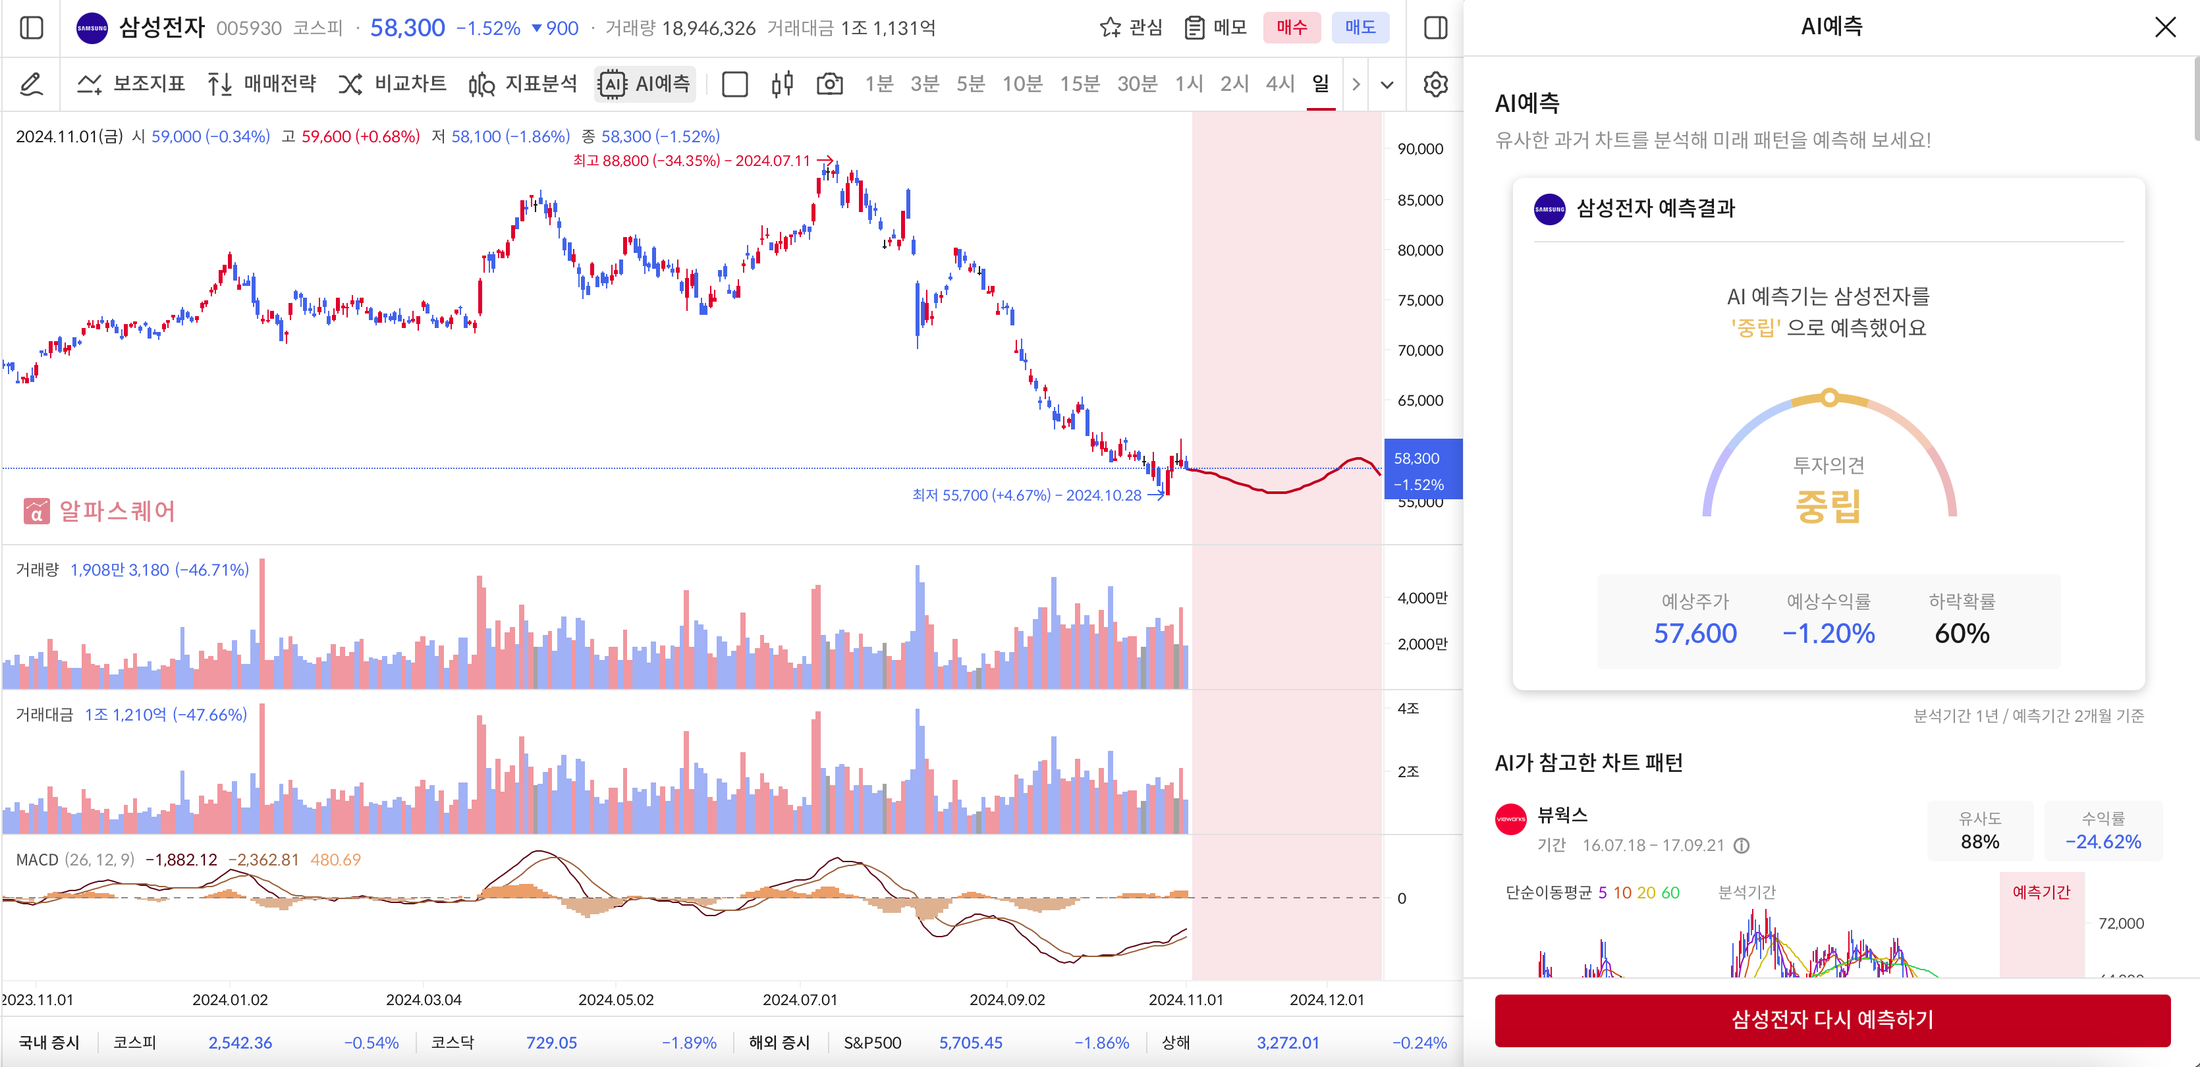The height and width of the screenshot is (1067, 2200).
Task: Click the red 매수 buy button
Action: point(1291,28)
